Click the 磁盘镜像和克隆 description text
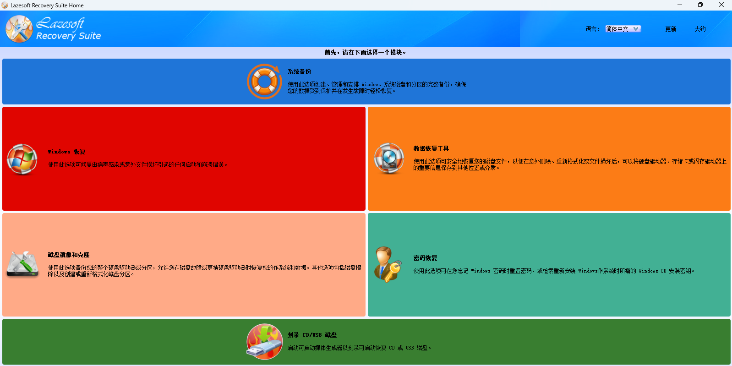 [204, 271]
